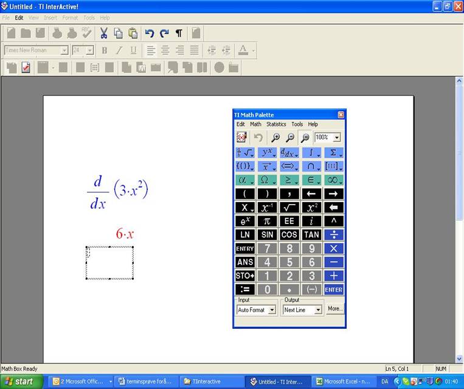Open the Tools menu in Math Palette
Screen dimensions: 464x389
click(x=297, y=124)
